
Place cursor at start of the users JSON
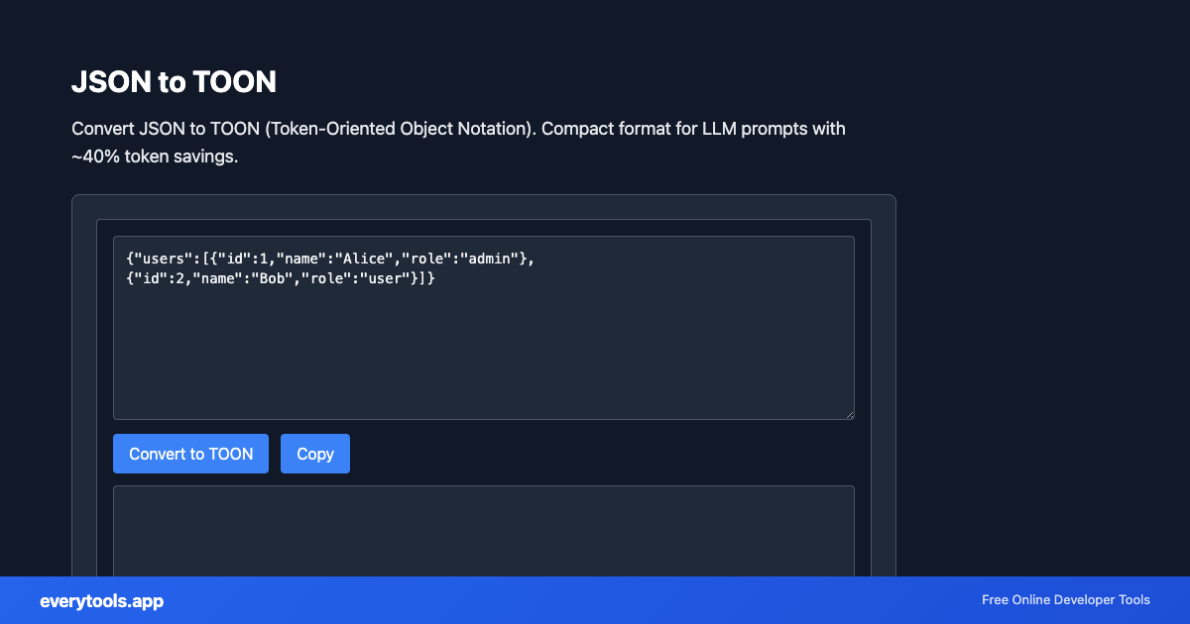pos(127,258)
